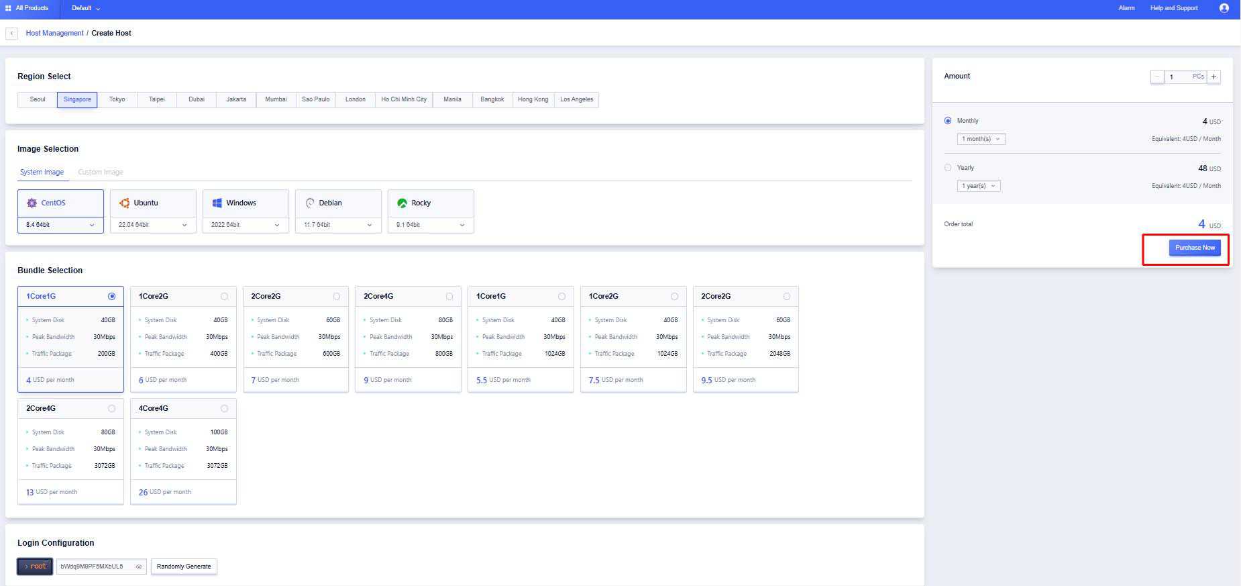Expand the CentOS 8.4 64bit version dropdown
Image resolution: width=1241 pixels, height=586 pixels.
pyautogui.click(x=60, y=225)
